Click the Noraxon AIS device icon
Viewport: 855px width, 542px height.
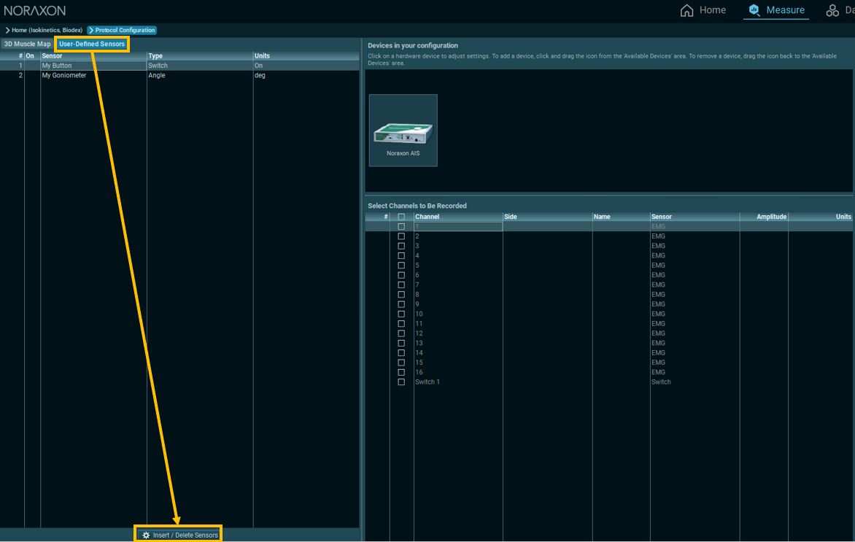click(x=403, y=131)
